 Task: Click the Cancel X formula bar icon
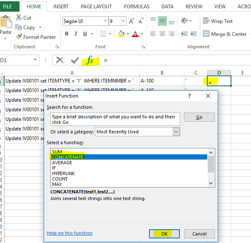(x=60, y=60)
